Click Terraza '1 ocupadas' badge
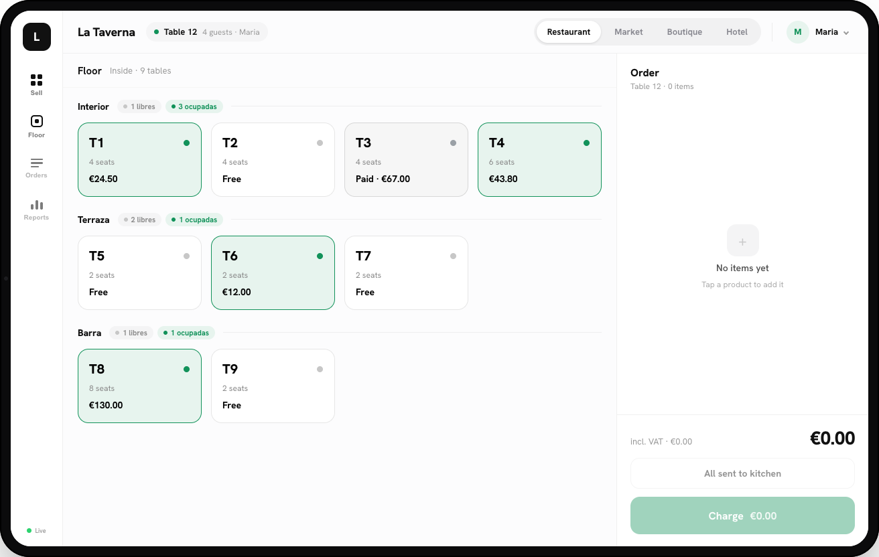 (194, 220)
